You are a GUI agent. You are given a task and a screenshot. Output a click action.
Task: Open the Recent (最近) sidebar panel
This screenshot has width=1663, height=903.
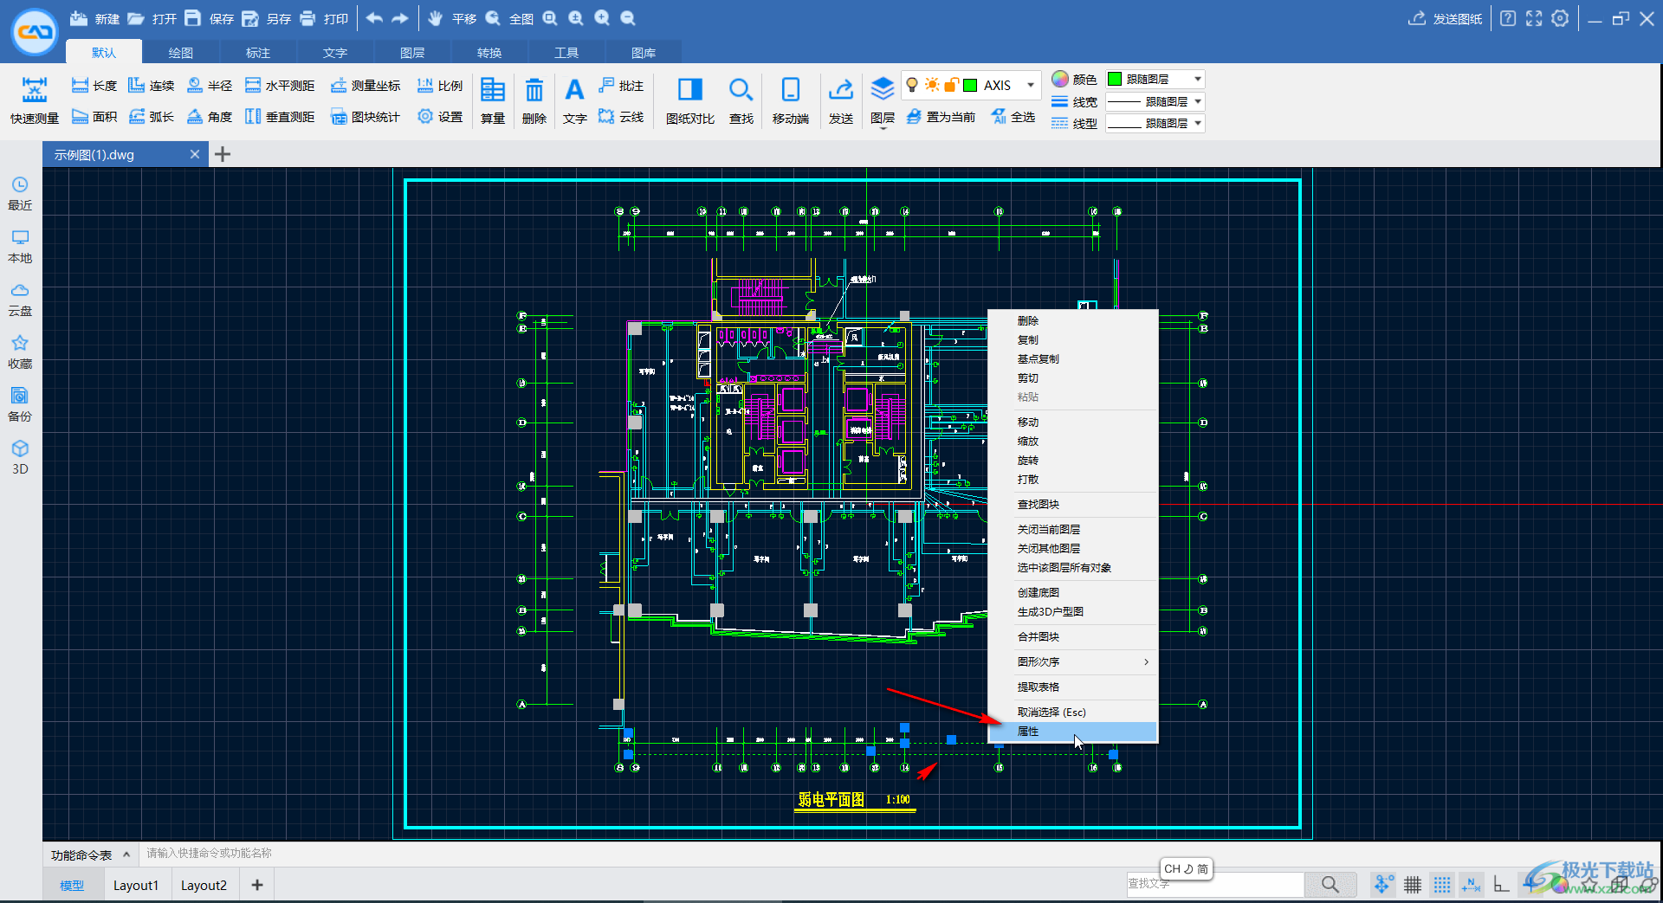tap(20, 194)
